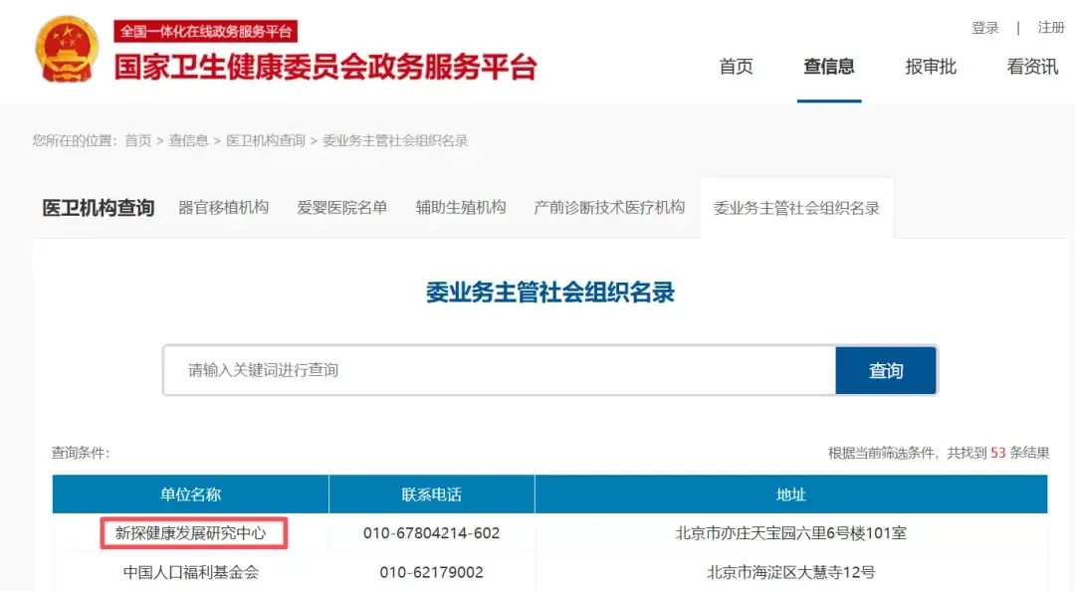Click 查信息 in the breadcrumb
This screenshot has height=591, width=1075.
[x=188, y=140]
